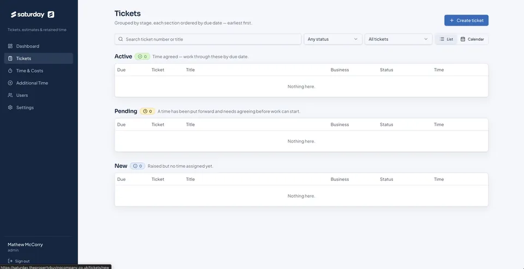Click Ticket column header in Active table
The width and height of the screenshot is (524, 269).
click(158, 70)
